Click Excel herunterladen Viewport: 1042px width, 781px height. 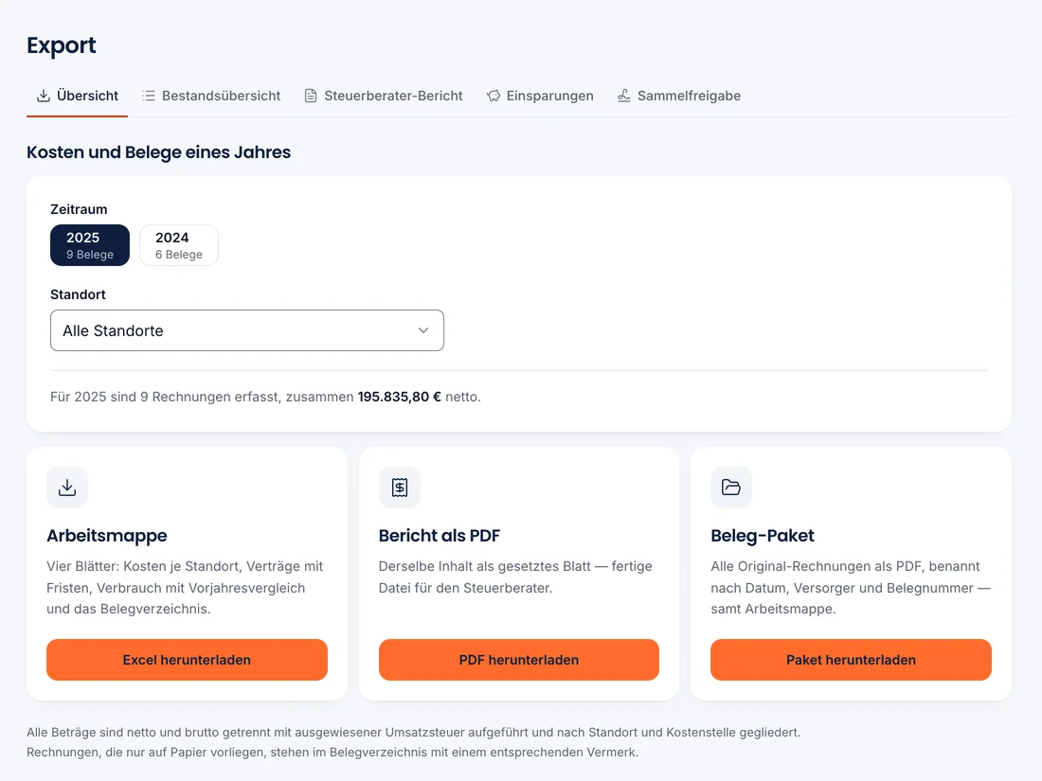(187, 660)
